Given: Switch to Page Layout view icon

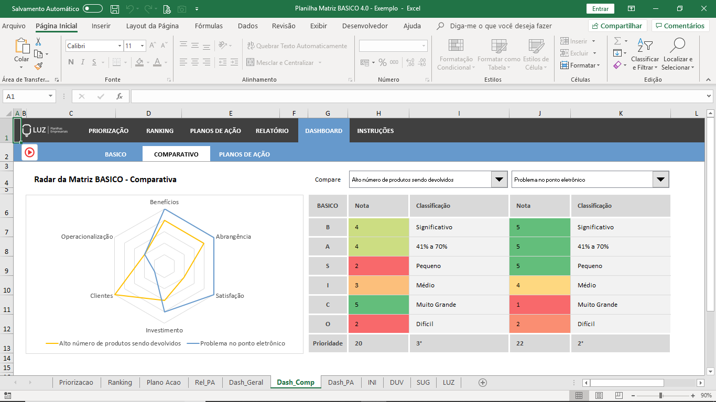Looking at the screenshot, I should 599,395.
